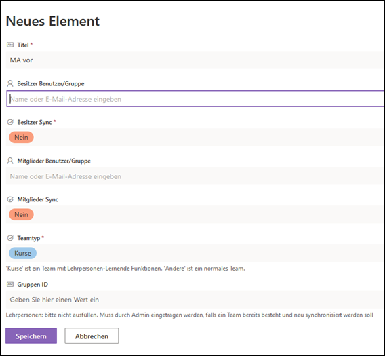Focus the Titel field containing MA vor
This screenshot has height=356, width=385.
(x=195, y=60)
